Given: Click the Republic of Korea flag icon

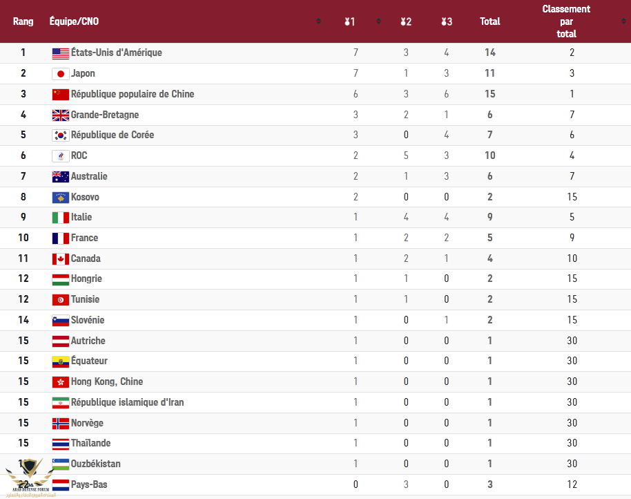Looking at the screenshot, I should tap(60, 135).
